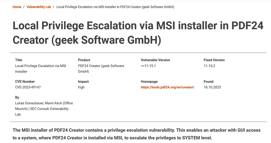This screenshot has width=271, height=143.
Task: Click the Impact value high
Action: pos(81,87)
